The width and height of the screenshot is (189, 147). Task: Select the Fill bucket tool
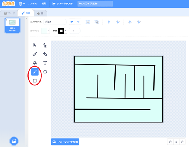pyautogui.click(x=35, y=63)
